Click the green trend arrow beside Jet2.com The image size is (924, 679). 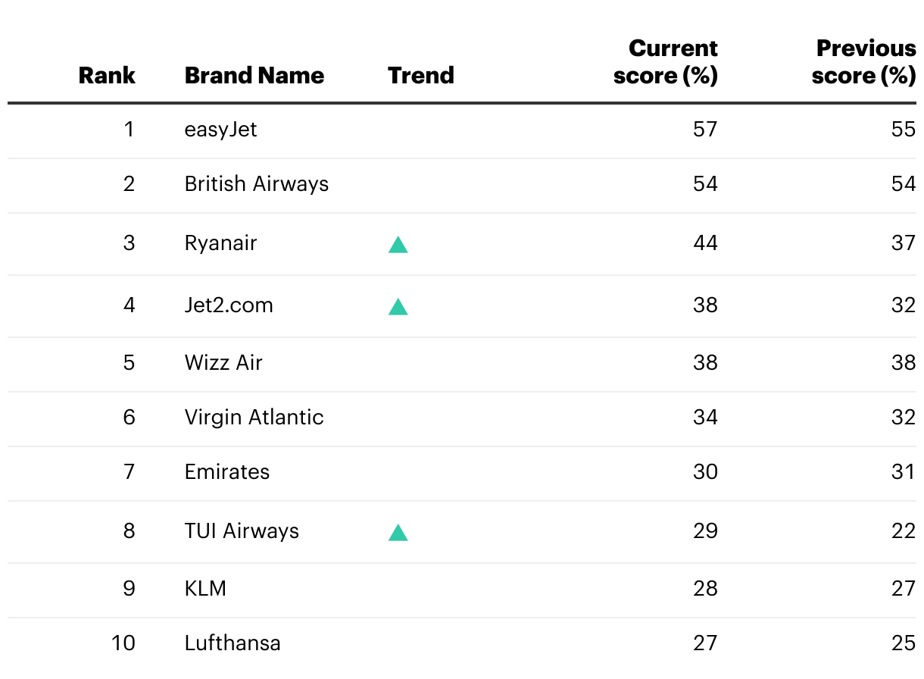[398, 306]
